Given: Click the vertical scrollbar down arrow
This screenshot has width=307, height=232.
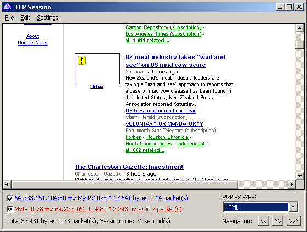Looking at the screenshot, I should (299, 176).
